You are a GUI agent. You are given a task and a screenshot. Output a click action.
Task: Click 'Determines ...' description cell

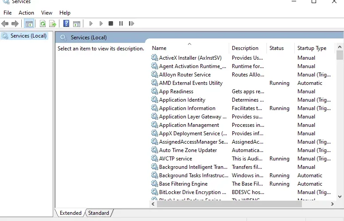tap(248, 100)
